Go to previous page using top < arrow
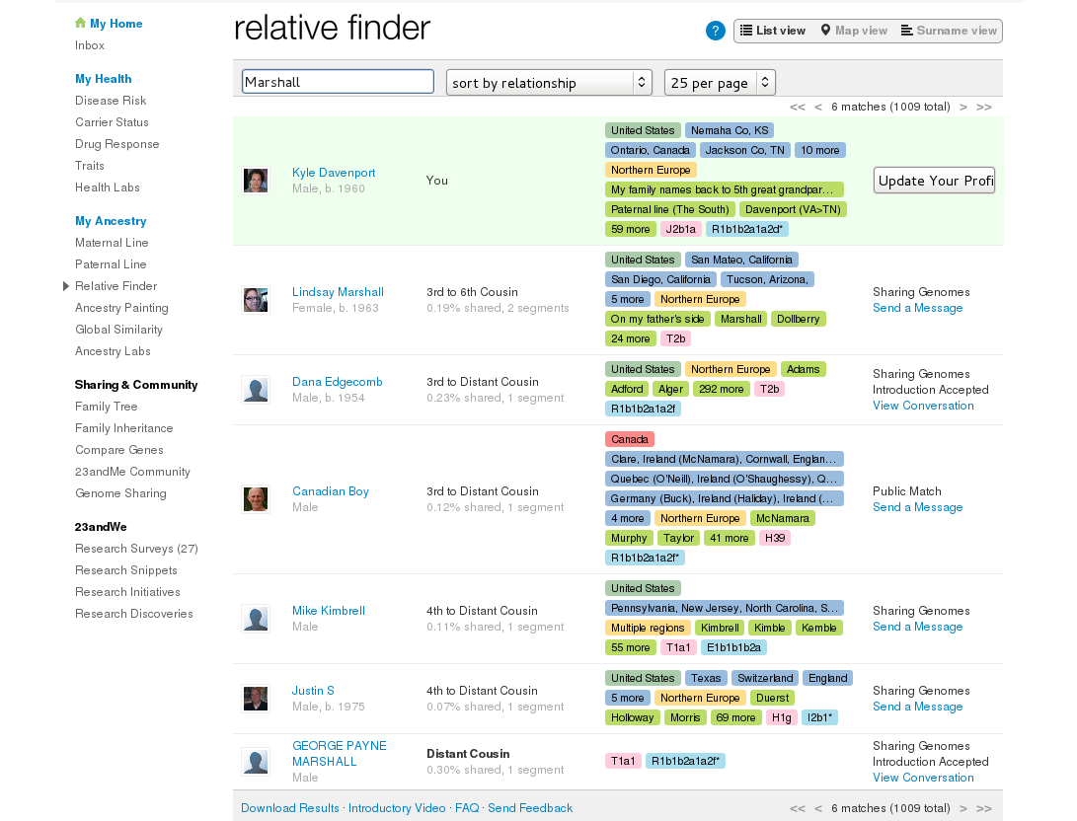This screenshot has height=821, width=1077. tap(818, 108)
